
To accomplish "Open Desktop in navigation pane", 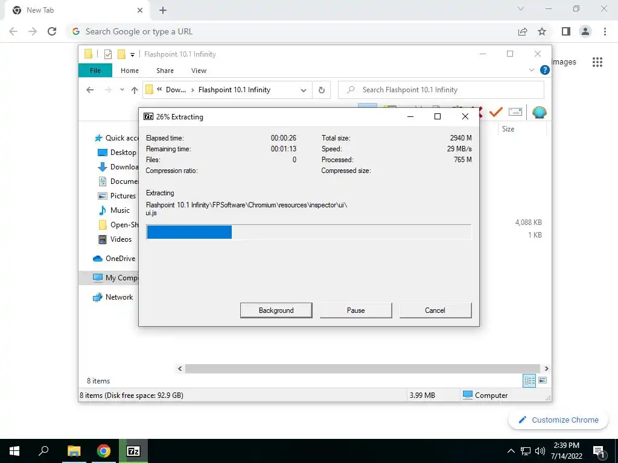I will point(118,153).
